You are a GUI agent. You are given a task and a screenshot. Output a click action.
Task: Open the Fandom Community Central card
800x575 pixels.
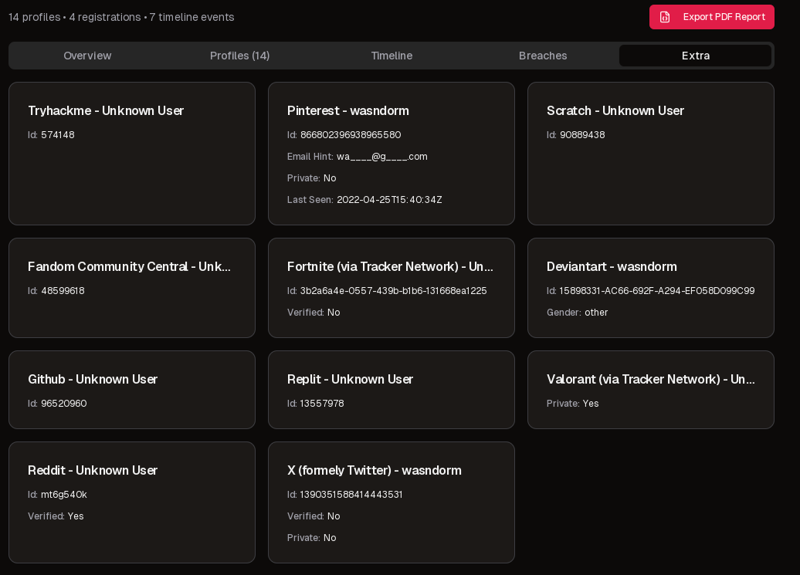click(x=131, y=288)
